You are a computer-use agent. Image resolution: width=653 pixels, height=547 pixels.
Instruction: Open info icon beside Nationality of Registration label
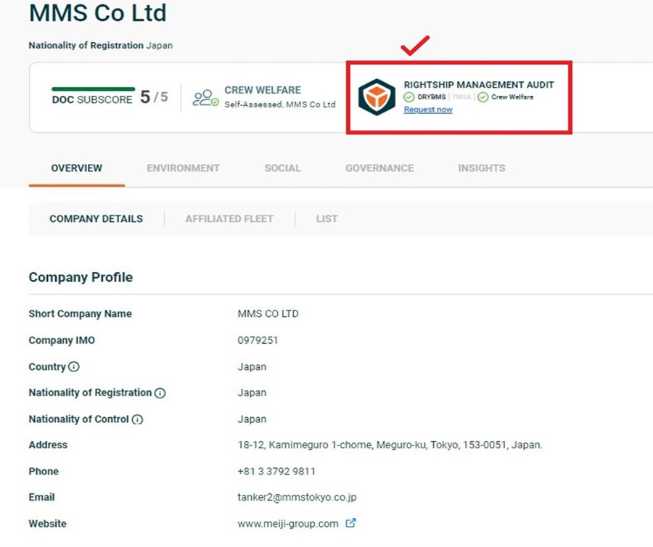160,393
